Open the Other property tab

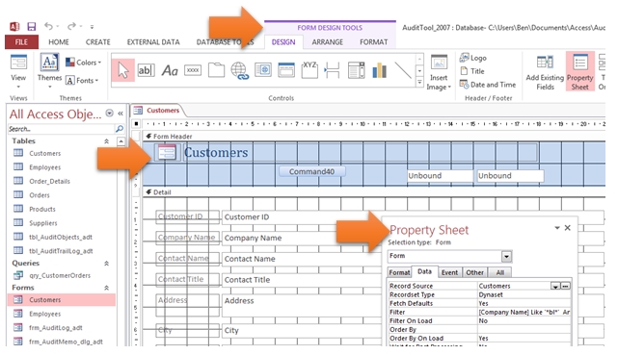tap(474, 272)
